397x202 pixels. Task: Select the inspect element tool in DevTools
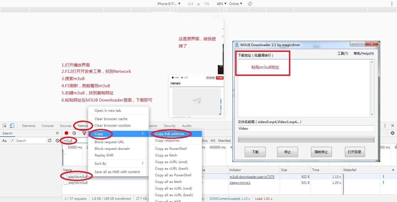pyautogui.click(x=4, y=126)
